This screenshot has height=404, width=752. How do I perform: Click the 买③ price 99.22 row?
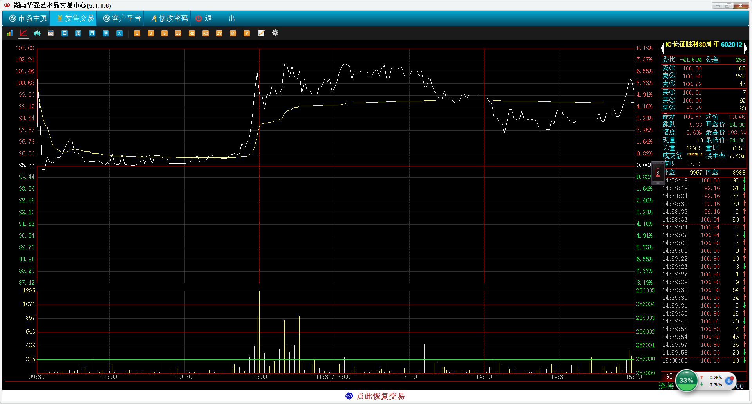click(704, 108)
